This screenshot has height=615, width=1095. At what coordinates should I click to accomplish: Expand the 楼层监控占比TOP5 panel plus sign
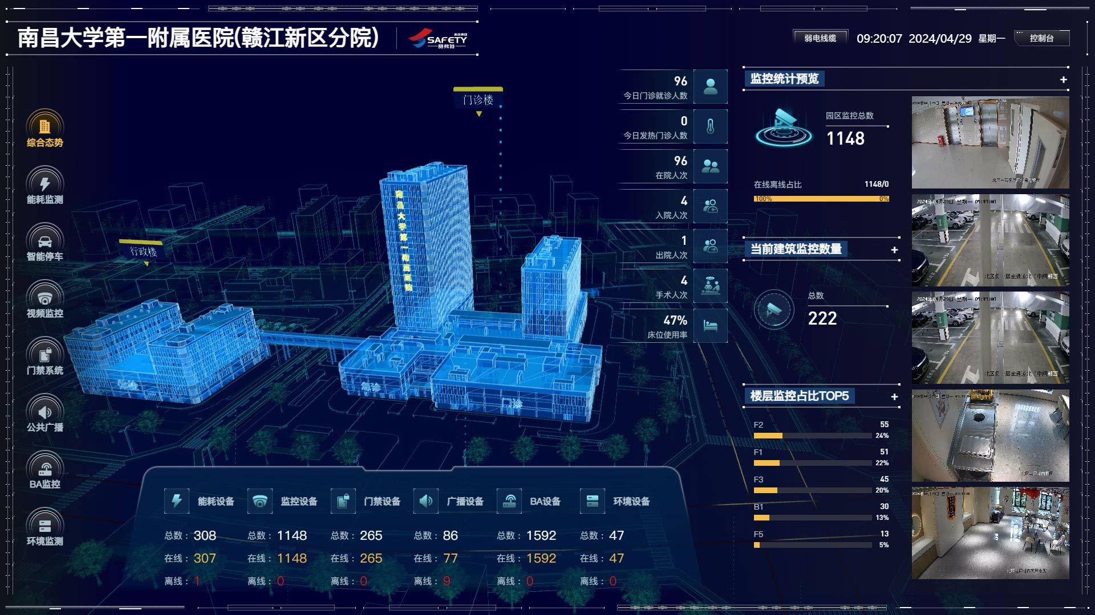pyautogui.click(x=894, y=397)
